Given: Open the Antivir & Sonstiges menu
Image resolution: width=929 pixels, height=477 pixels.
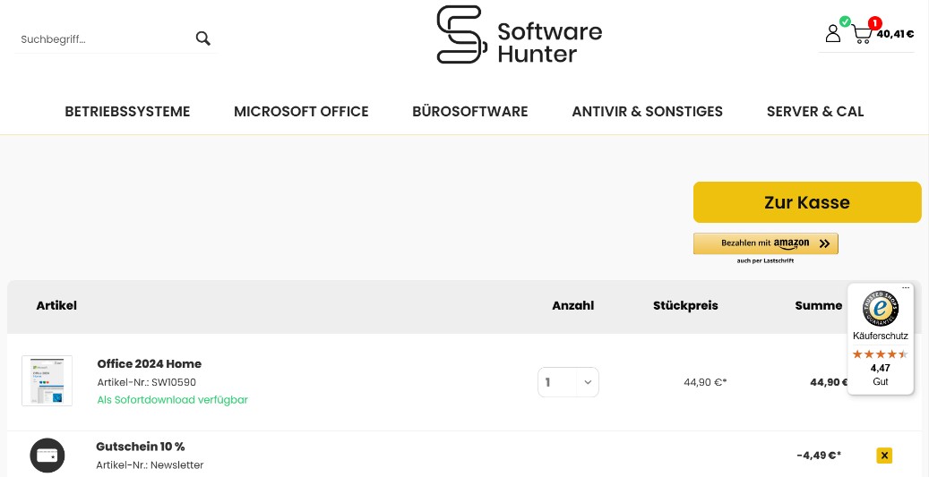Looking at the screenshot, I should pyautogui.click(x=647, y=111).
